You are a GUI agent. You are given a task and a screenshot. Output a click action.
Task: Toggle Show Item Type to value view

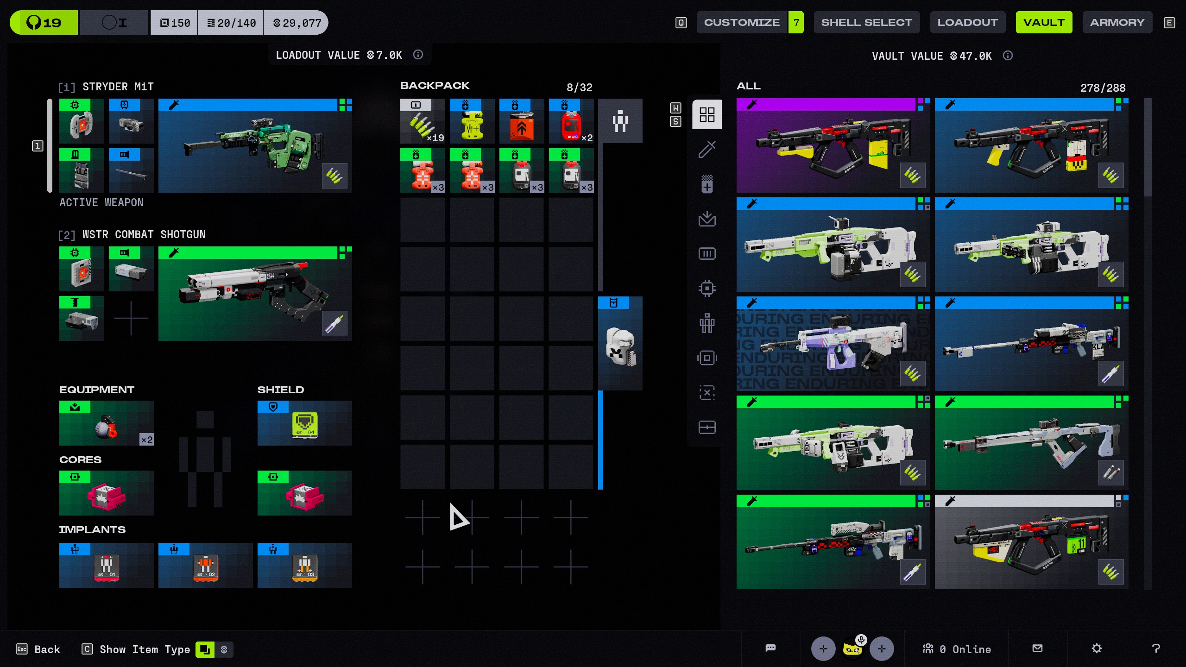point(224,649)
